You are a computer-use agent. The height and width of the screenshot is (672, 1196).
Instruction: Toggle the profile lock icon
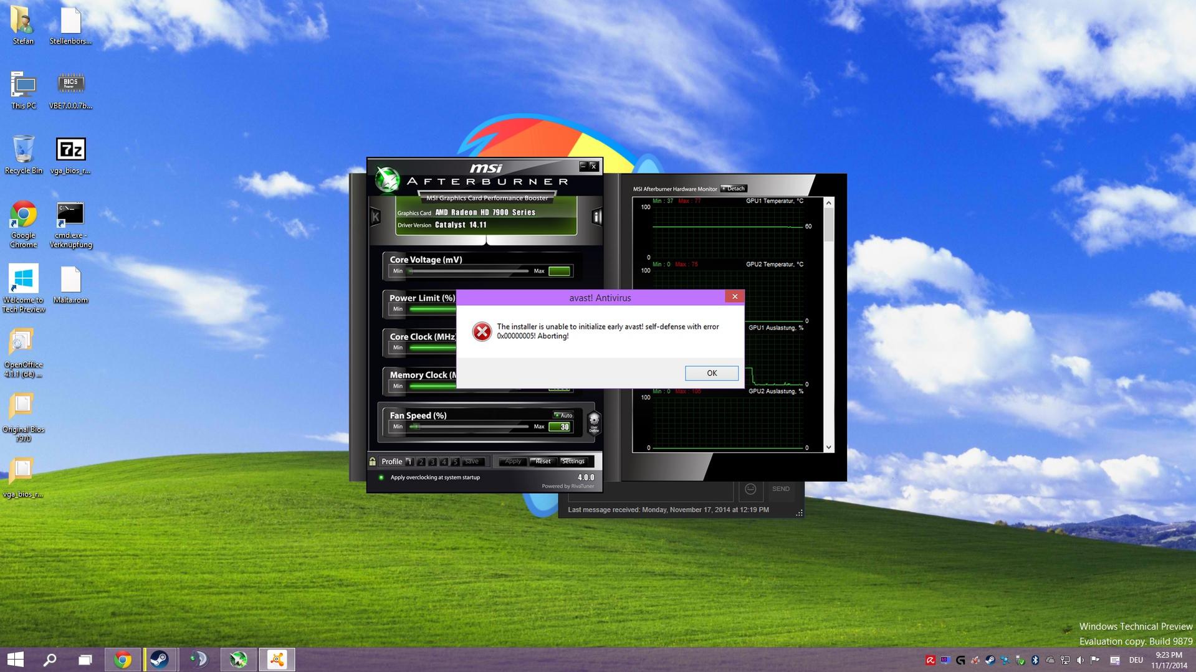[373, 461]
